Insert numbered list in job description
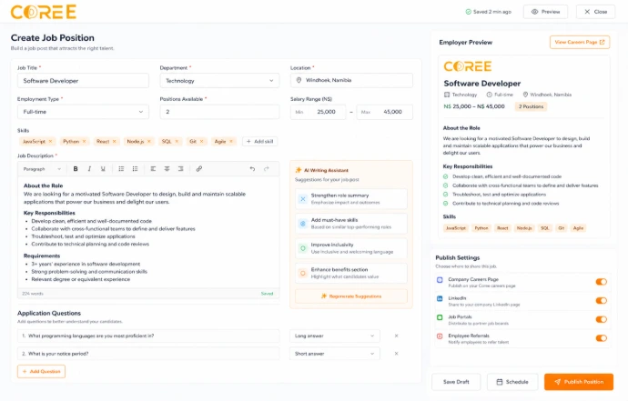 click(136, 169)
